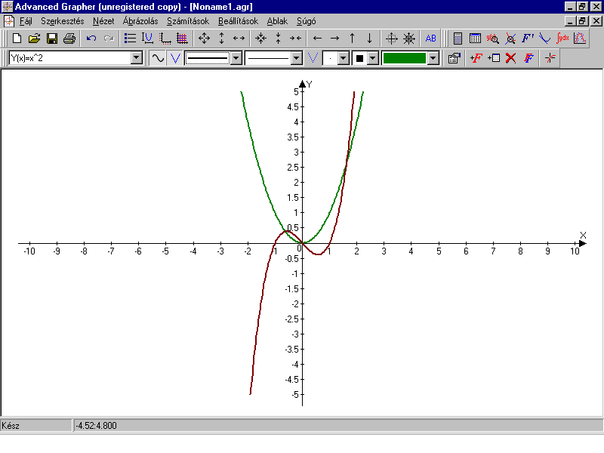Click the eight inward arrows icon
Screen dimensions: 604x453
409,39
